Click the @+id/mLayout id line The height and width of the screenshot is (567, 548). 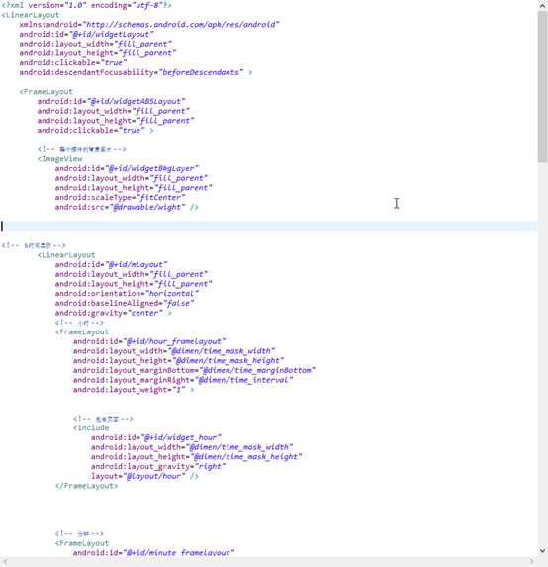[111, 264]
